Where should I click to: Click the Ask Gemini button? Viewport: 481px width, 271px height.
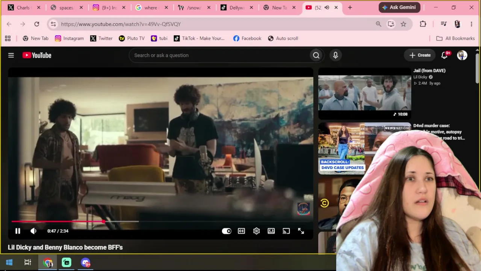tap(399, 8)
